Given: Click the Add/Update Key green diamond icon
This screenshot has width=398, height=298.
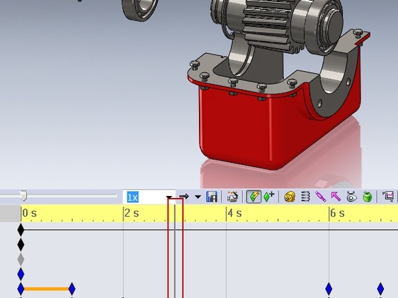Looking at the screenshot, I should pos(269,197).
